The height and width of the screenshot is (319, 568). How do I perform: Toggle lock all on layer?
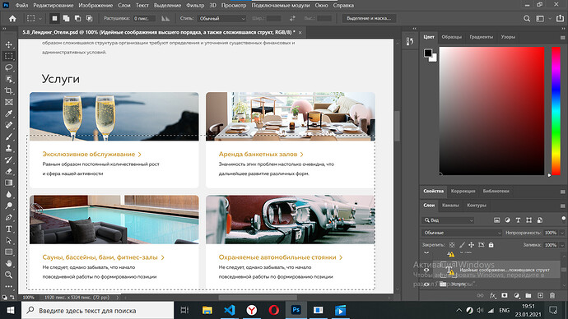coord(491,245)
